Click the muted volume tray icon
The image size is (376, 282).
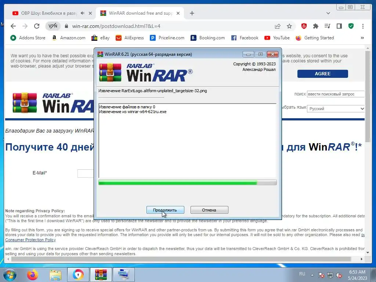click(339, 275)
